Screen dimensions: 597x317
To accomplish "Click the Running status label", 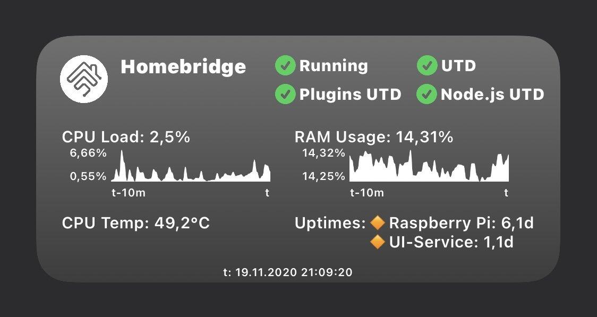I will (334, 65).
